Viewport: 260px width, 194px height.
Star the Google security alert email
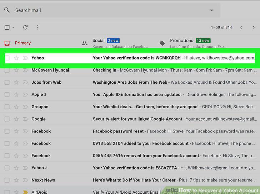click(16, 119)
